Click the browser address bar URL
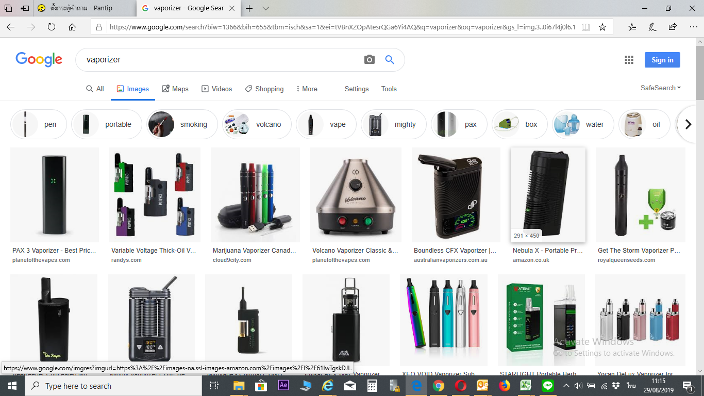The width and height of the screenshot is (704, 396). [x=342, y=27]
